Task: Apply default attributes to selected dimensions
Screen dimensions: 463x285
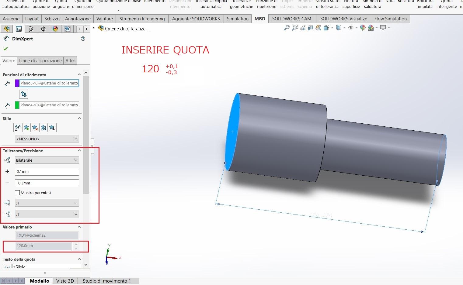Action: point(18,128)
